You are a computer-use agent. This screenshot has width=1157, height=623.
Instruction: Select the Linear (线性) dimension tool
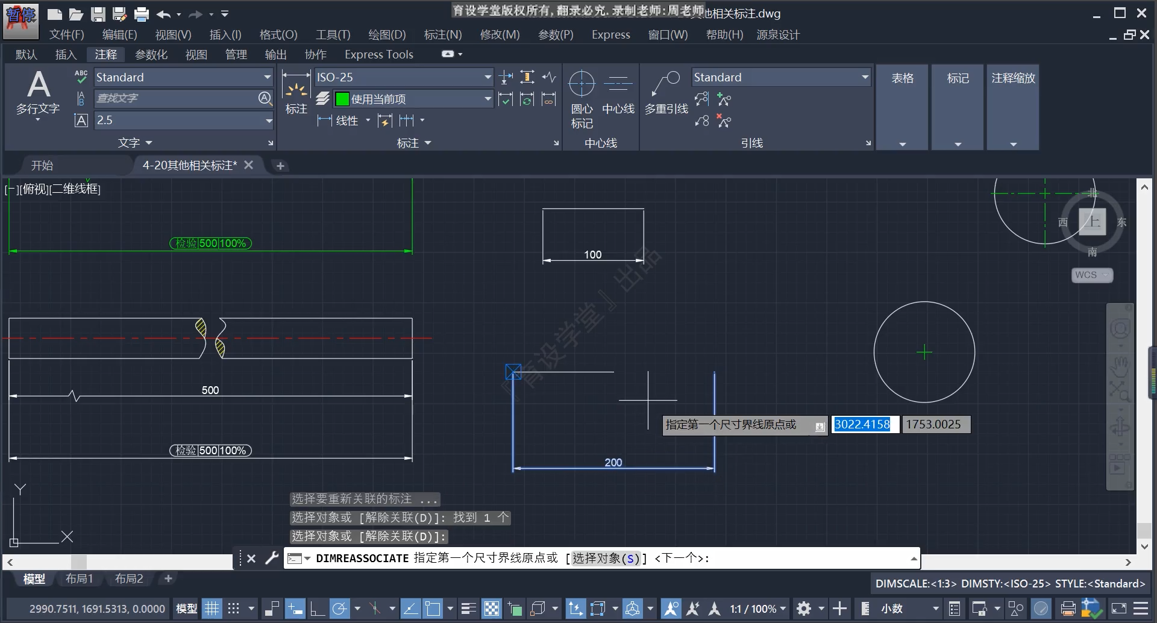point(339,121)
